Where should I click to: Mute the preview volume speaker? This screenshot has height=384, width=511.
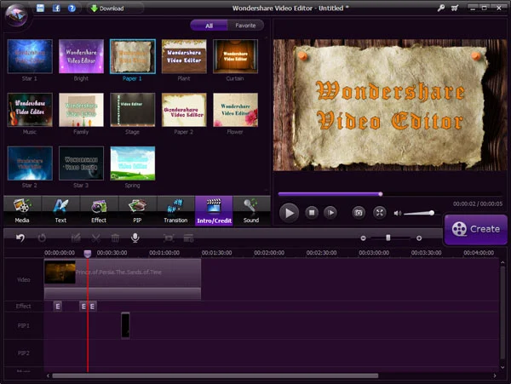click(398, 212)
